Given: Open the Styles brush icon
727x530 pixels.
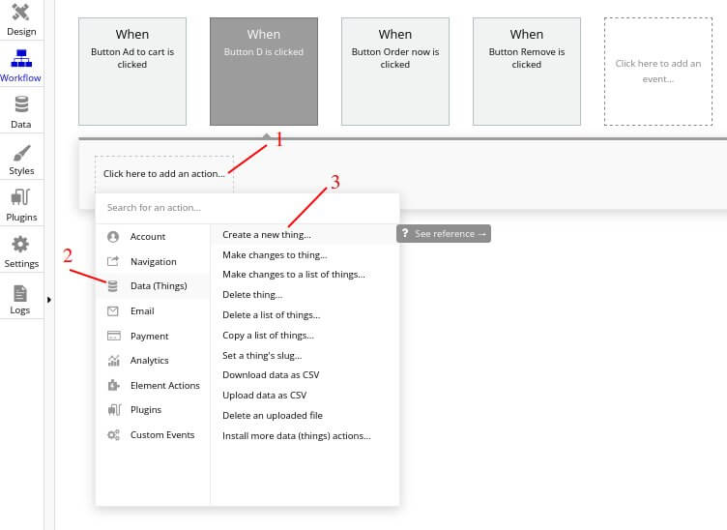Looking at the screenshot, I should [21, 152].
